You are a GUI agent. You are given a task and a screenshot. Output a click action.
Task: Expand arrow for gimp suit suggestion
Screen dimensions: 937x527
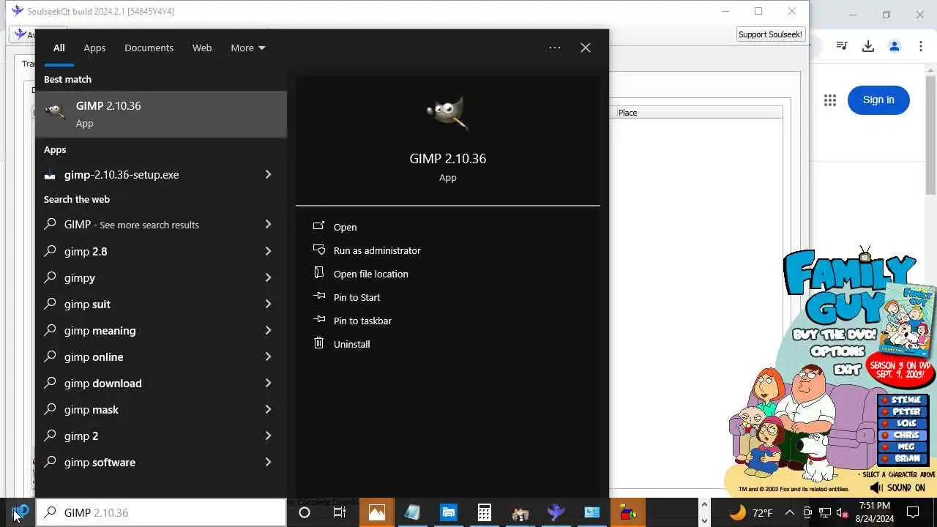268,304
